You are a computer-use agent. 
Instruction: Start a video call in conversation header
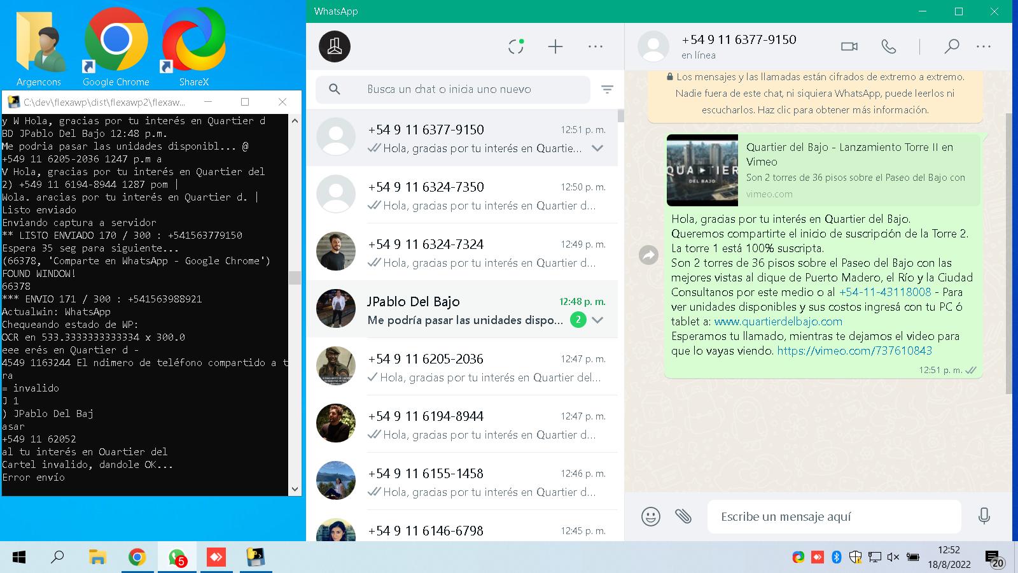(x=849, y=46)
